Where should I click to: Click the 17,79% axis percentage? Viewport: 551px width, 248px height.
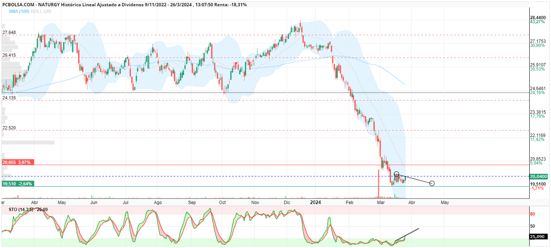(537, 116)
